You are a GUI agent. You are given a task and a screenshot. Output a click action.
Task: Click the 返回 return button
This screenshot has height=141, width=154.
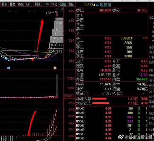click(71, 4)
